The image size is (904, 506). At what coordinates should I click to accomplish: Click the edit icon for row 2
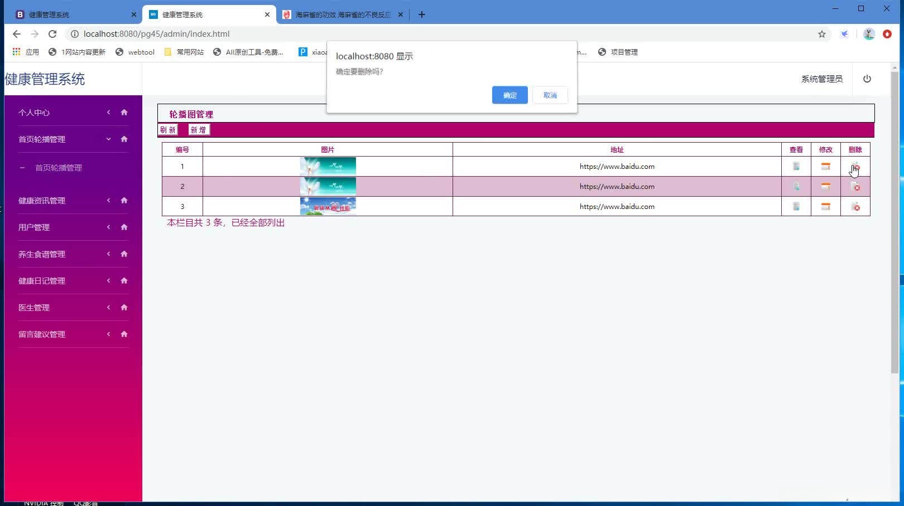(826, 186)
